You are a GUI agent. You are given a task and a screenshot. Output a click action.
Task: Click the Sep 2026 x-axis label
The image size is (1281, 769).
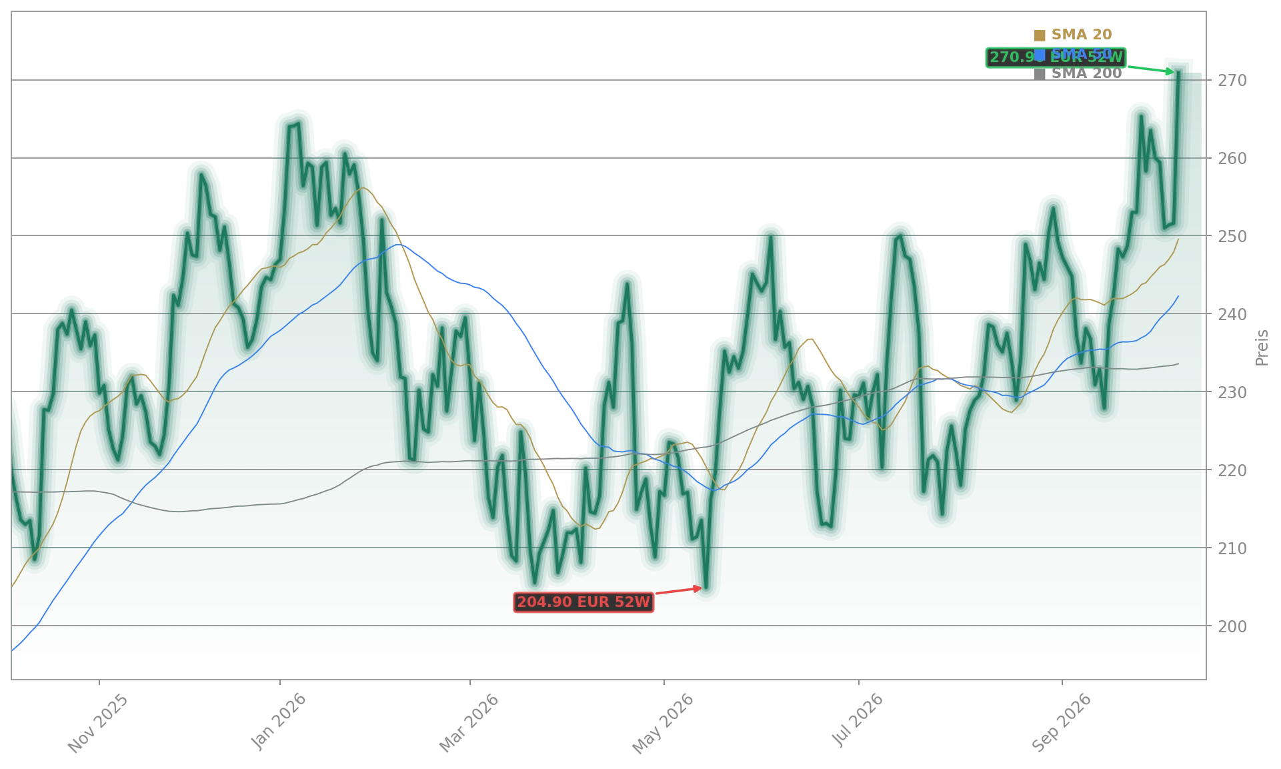(x=1061, y=723)
